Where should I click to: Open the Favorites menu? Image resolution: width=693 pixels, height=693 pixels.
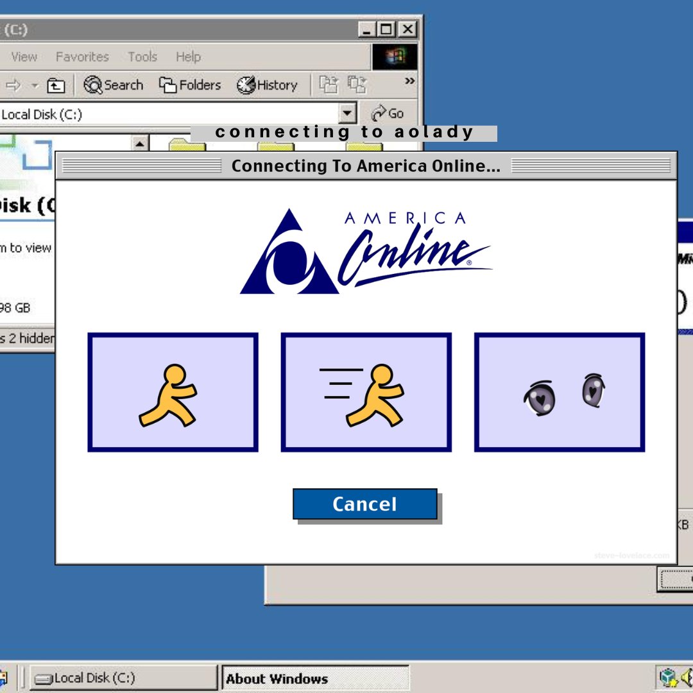[x=82, y=56]
